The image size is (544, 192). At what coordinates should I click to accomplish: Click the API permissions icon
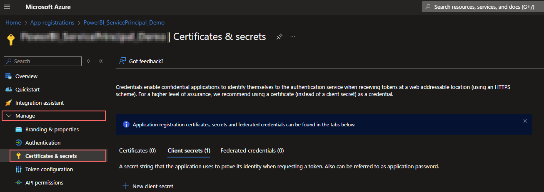click(18, 182)
